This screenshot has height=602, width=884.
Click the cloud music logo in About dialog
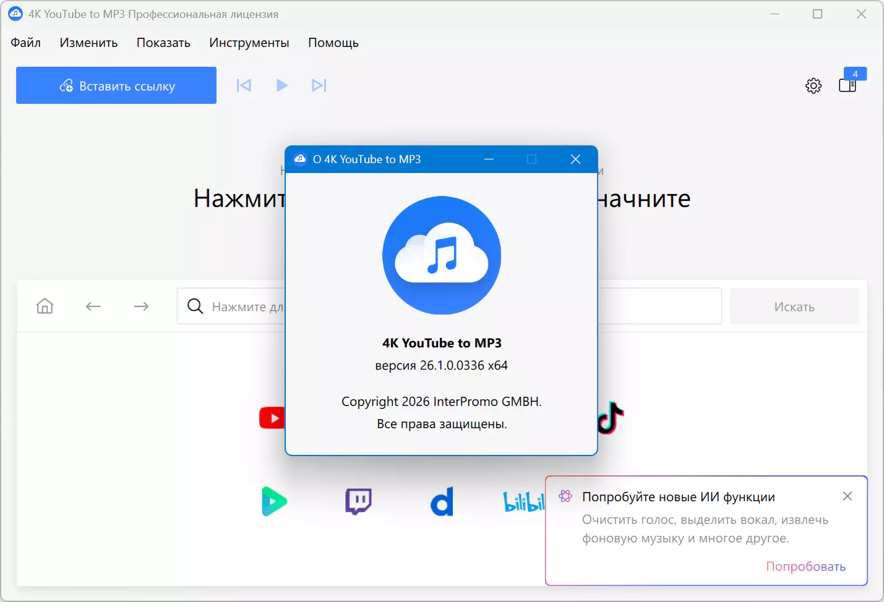[442, 255]
